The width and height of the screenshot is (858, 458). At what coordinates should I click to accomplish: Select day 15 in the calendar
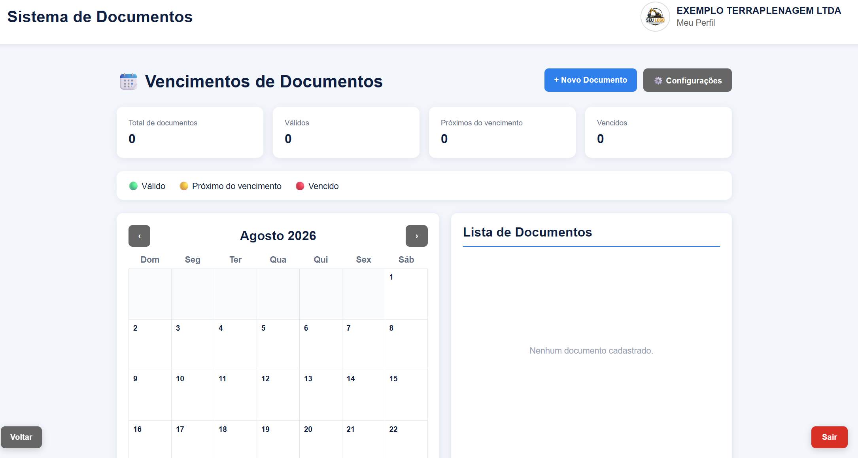click(406, 395)
